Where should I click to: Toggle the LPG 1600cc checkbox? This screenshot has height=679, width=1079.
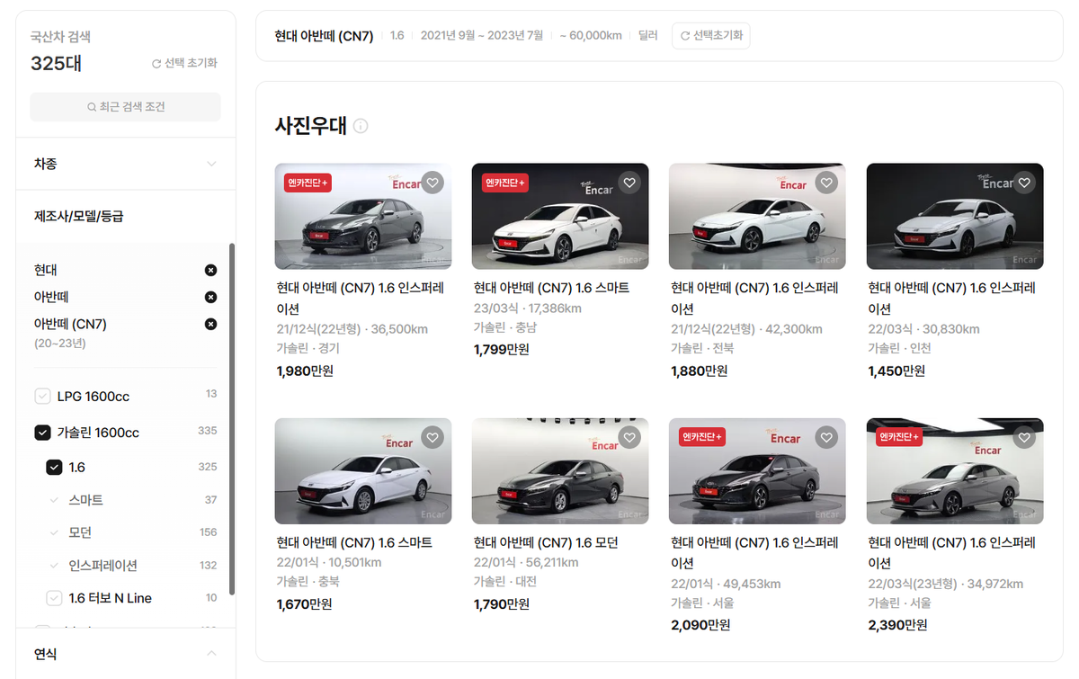point(42,397)
